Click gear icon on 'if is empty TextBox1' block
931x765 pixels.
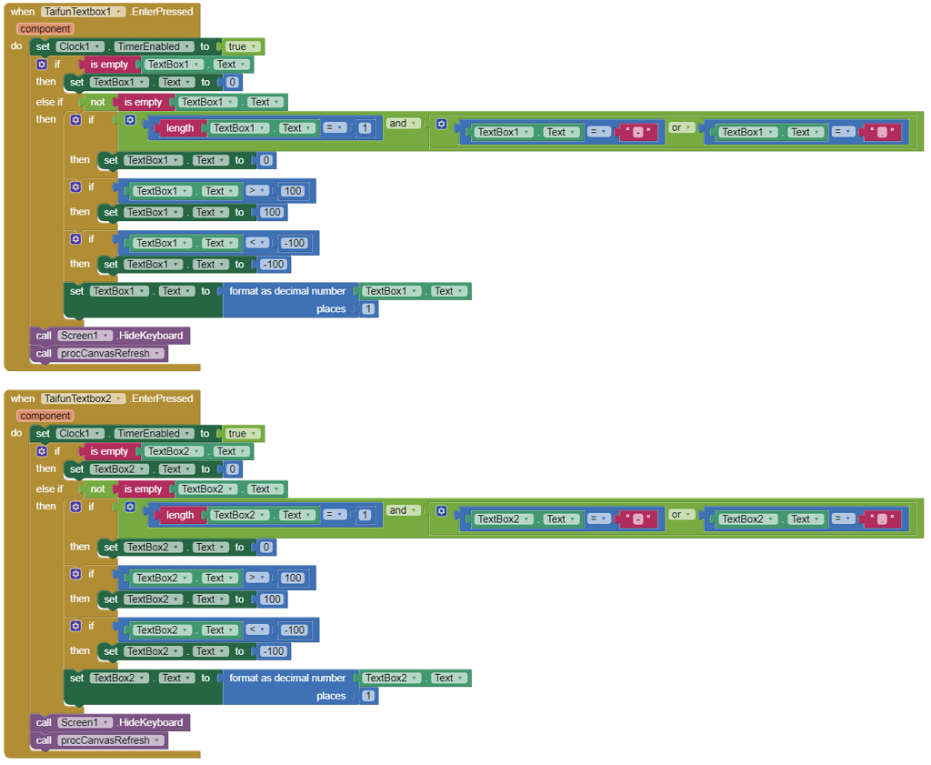click(41, 65)
